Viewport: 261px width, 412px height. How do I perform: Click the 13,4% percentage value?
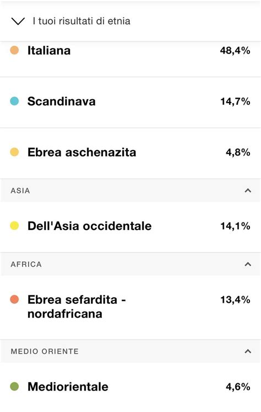(235, 299)
